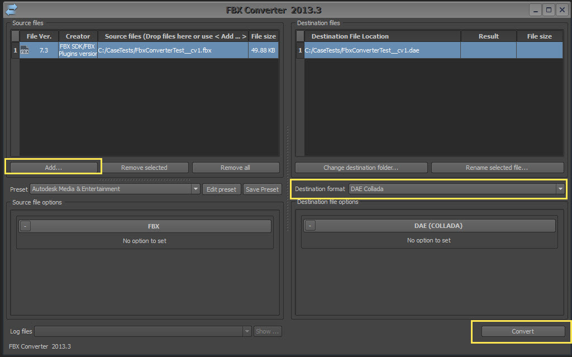
Task: Open the Preset dropdown list
Action: [x=195, y=189]
